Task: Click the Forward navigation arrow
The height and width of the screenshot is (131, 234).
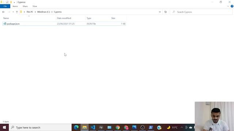Action: click(9, 12)
